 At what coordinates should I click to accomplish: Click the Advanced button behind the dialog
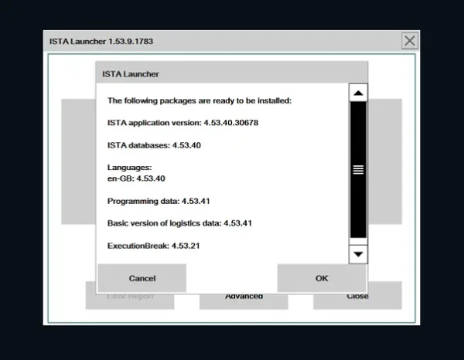pos(244,301)
